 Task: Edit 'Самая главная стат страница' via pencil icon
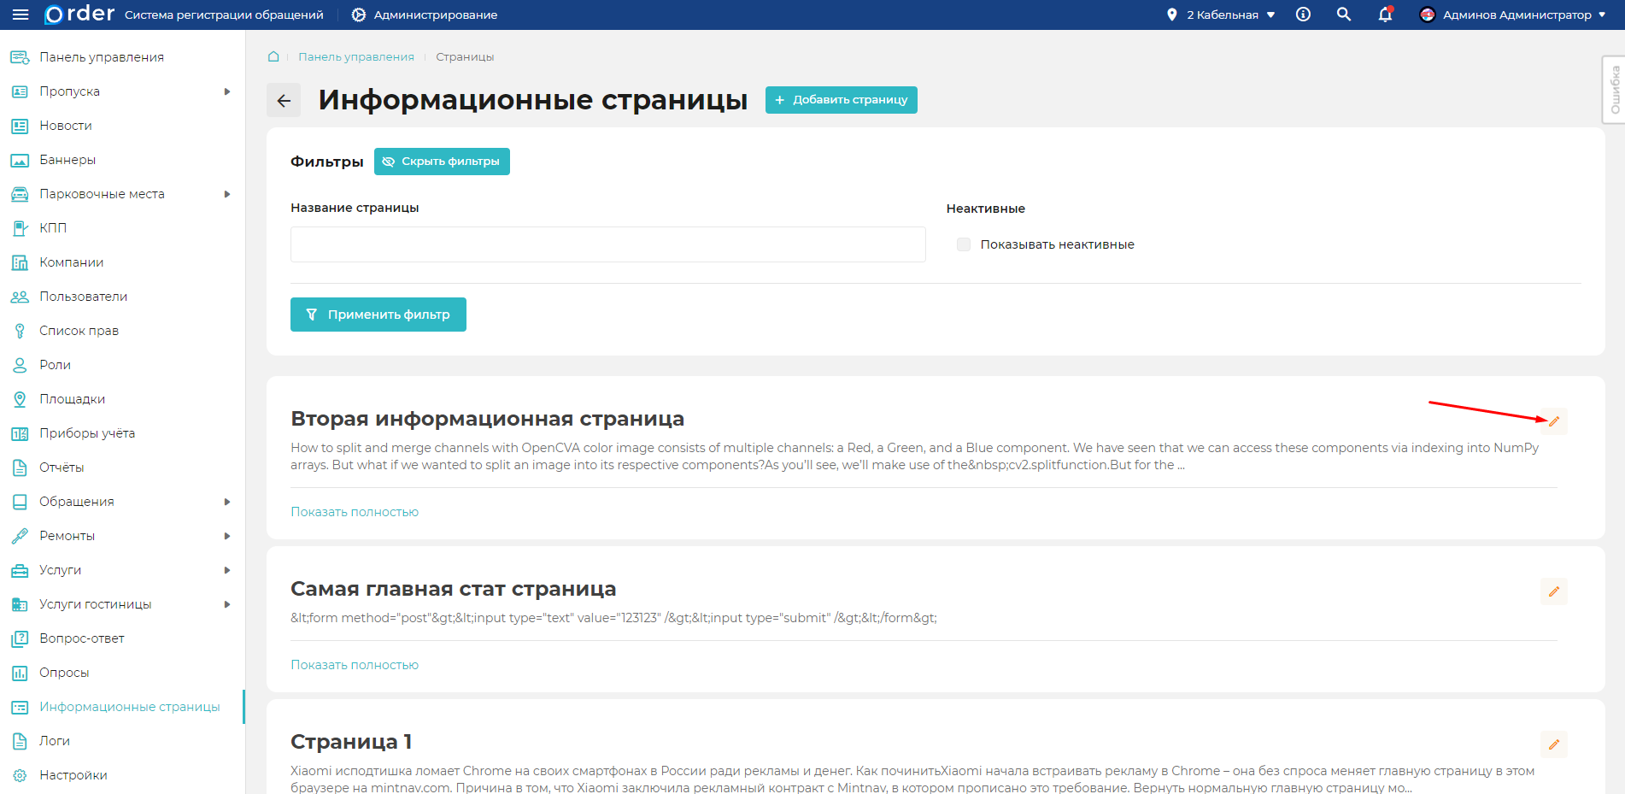pos(1554,591)
